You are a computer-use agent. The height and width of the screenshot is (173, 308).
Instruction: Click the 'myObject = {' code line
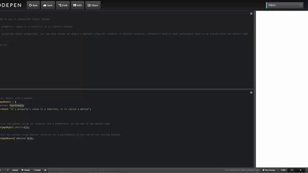8,102
